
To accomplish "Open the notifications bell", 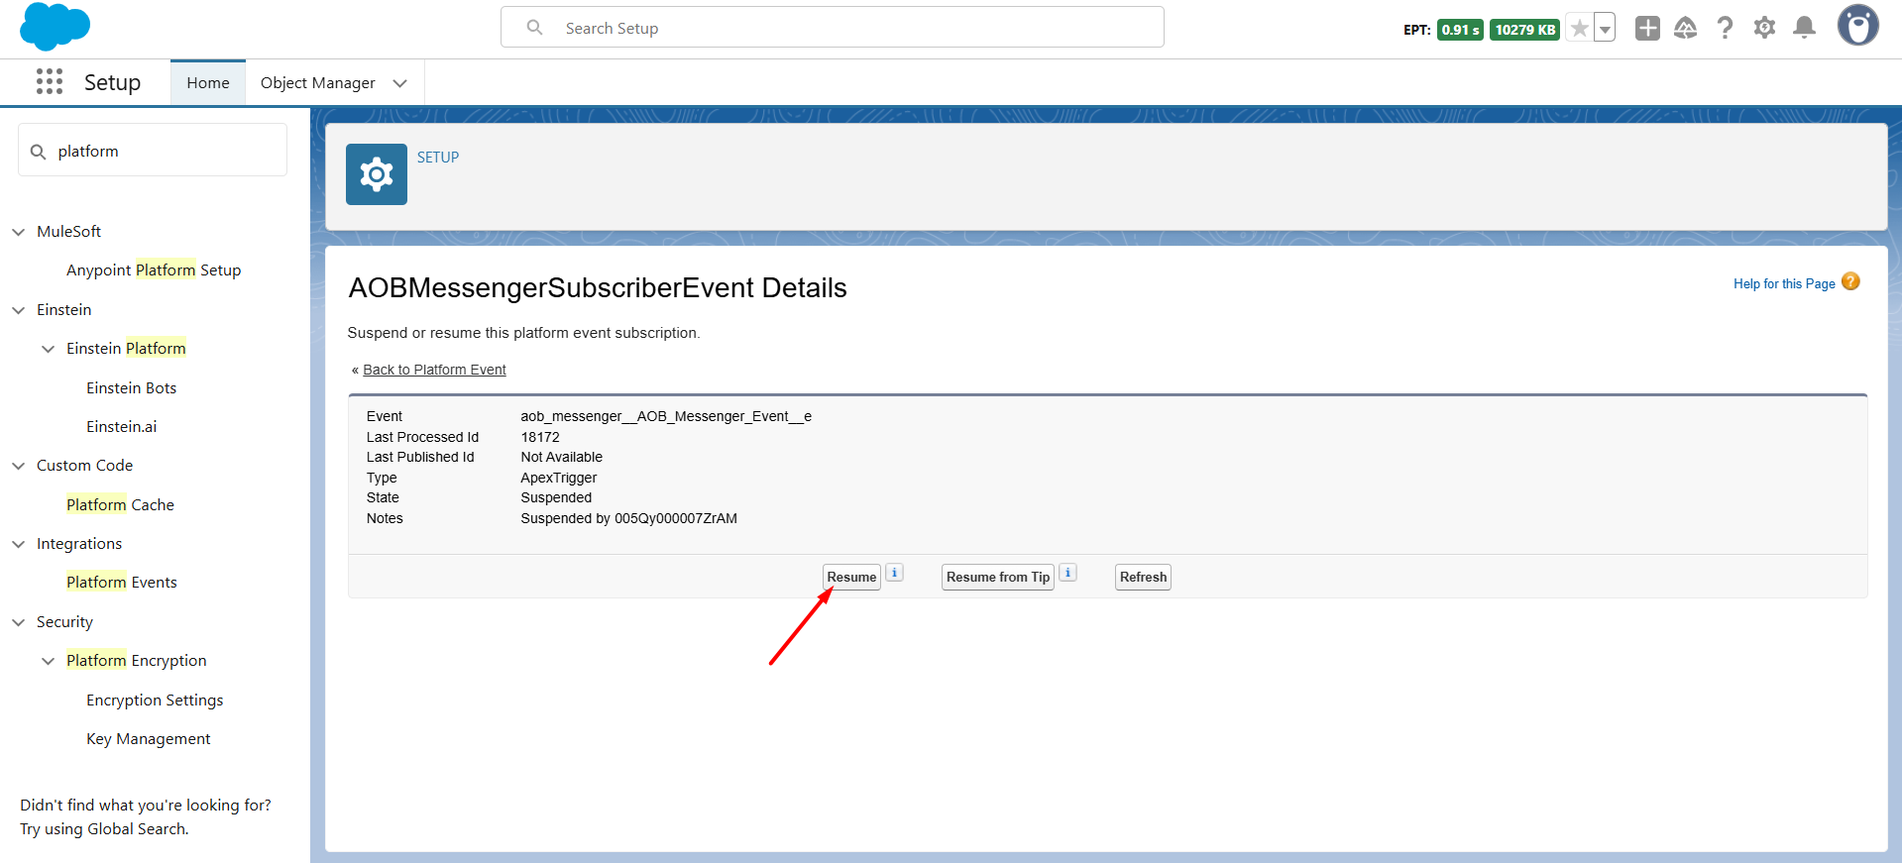I will [1805, 28].
